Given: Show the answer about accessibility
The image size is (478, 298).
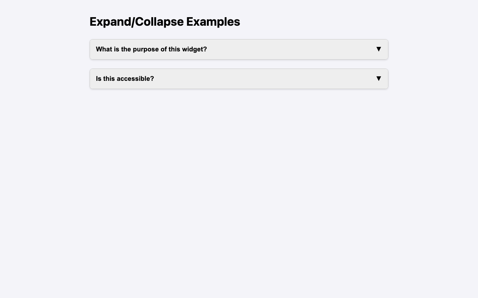Looking at the screenshot, I should point(239,79).
